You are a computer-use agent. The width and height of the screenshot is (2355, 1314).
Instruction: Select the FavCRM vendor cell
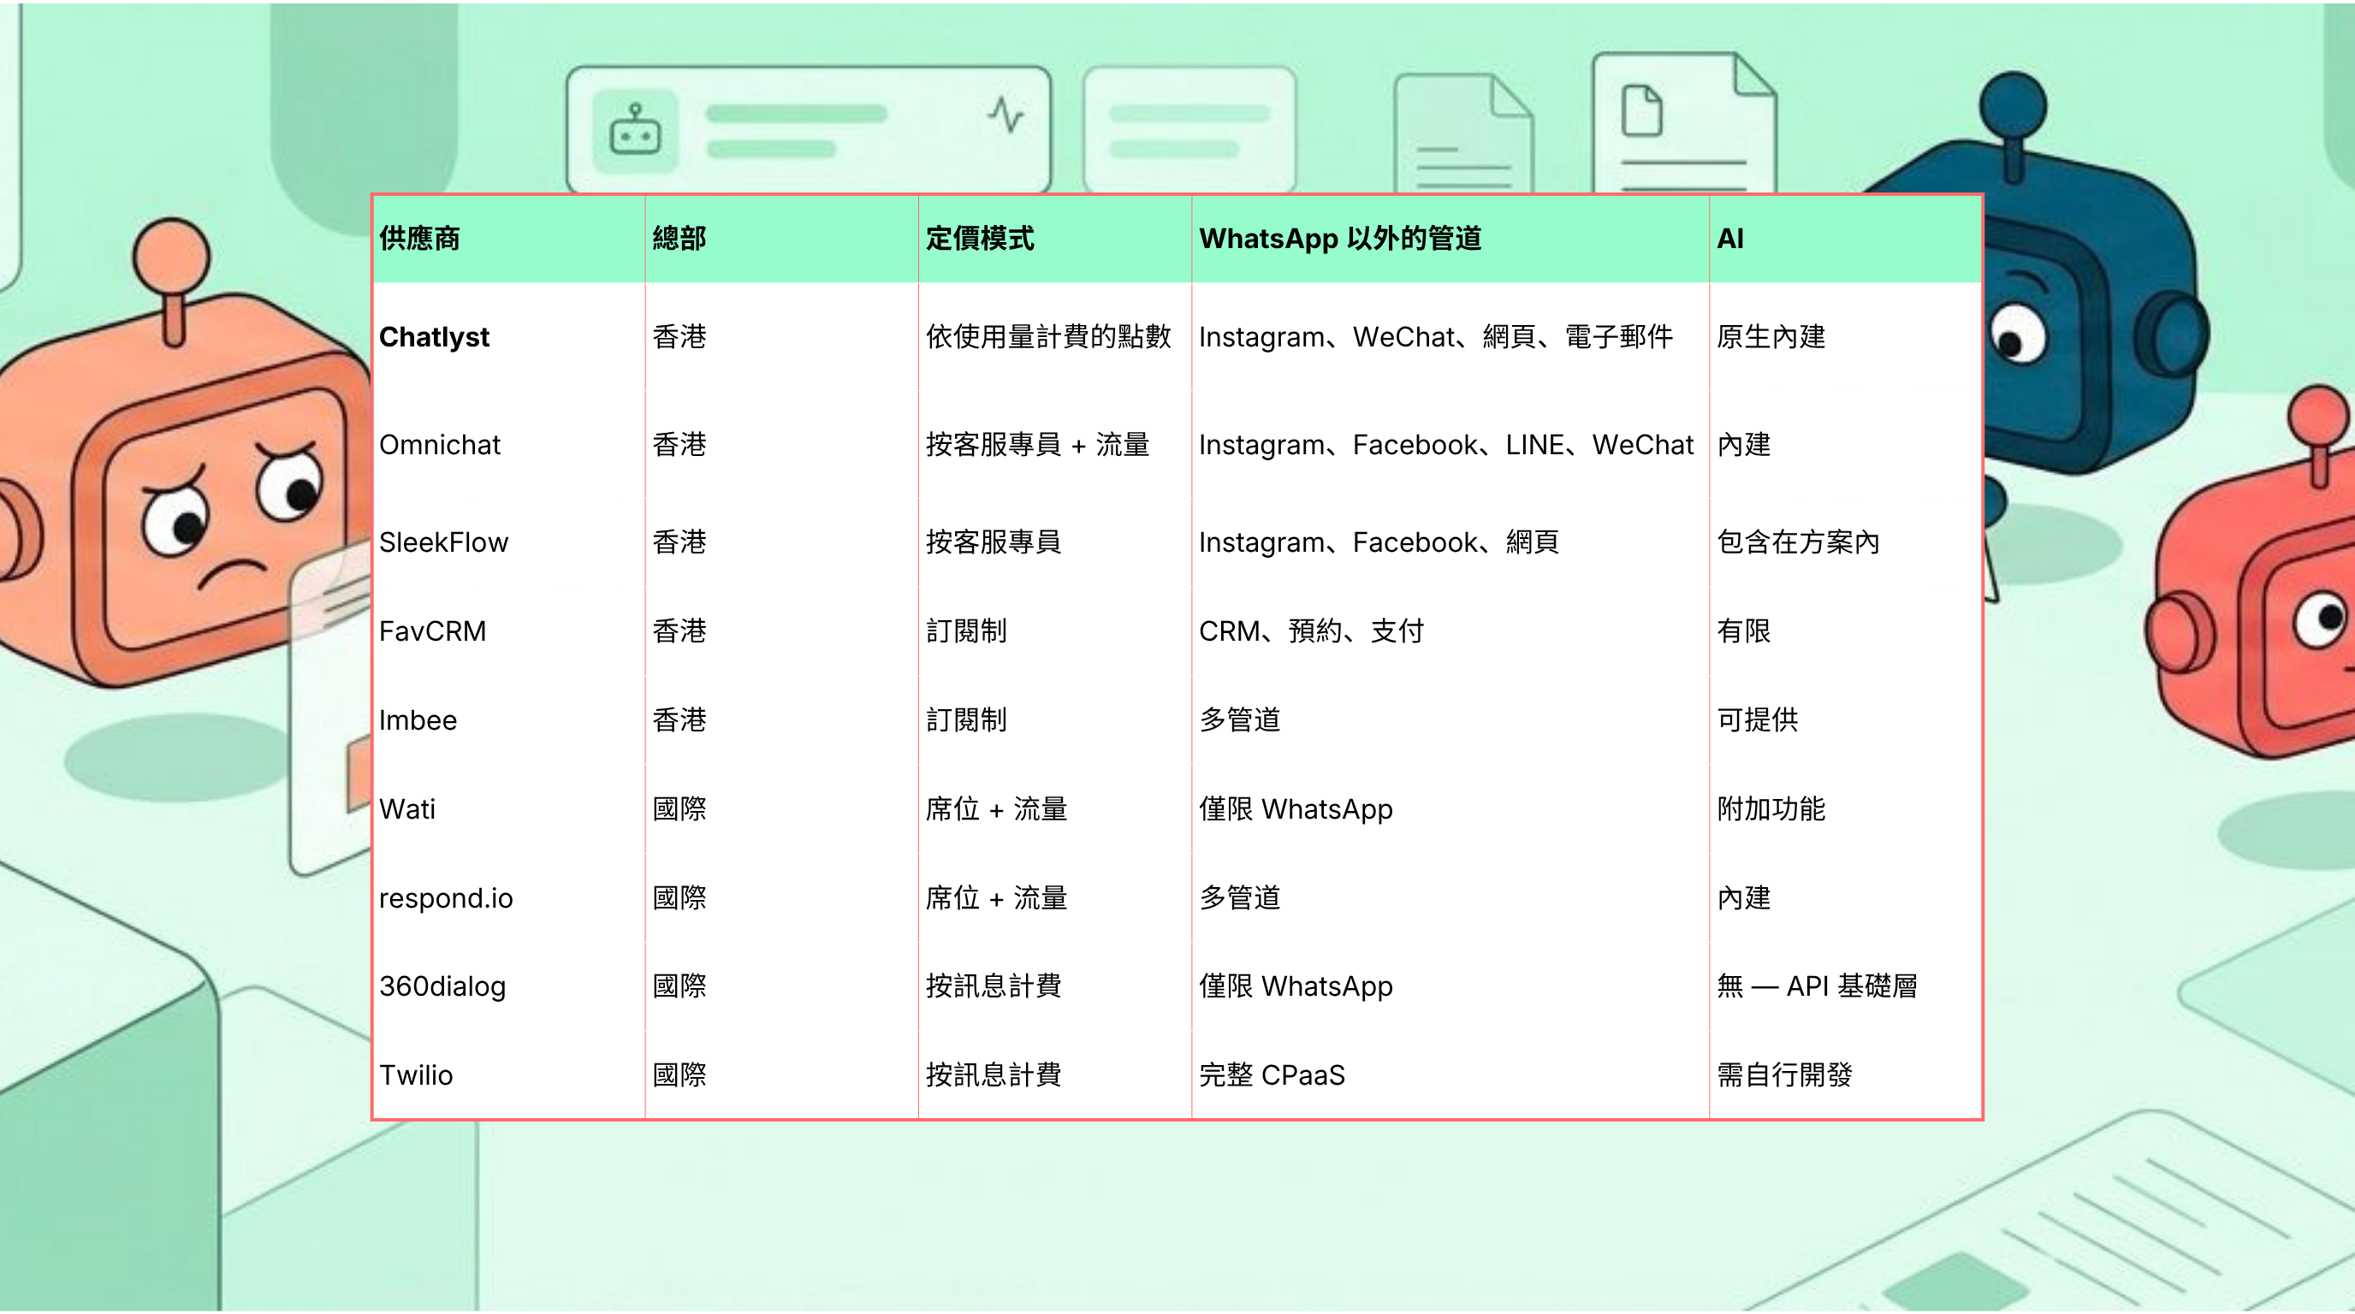508,631
